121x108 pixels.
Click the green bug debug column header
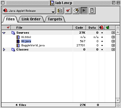pyautogui.click(x=108, y=27)
